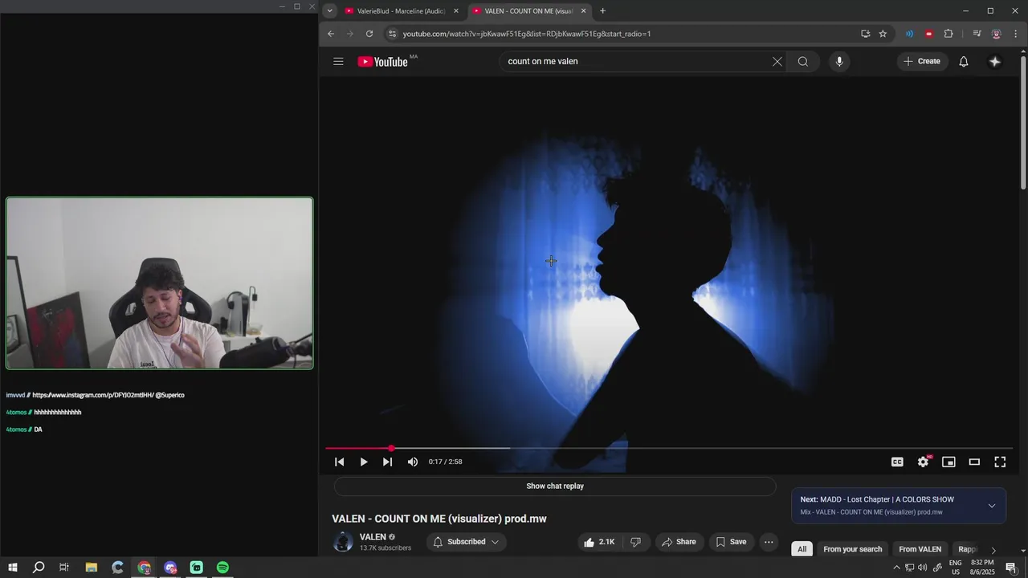Open the Chrome tab search dropdown
Screen dimensions: 1028x578
pyautogui.click(x=329, y=11)
